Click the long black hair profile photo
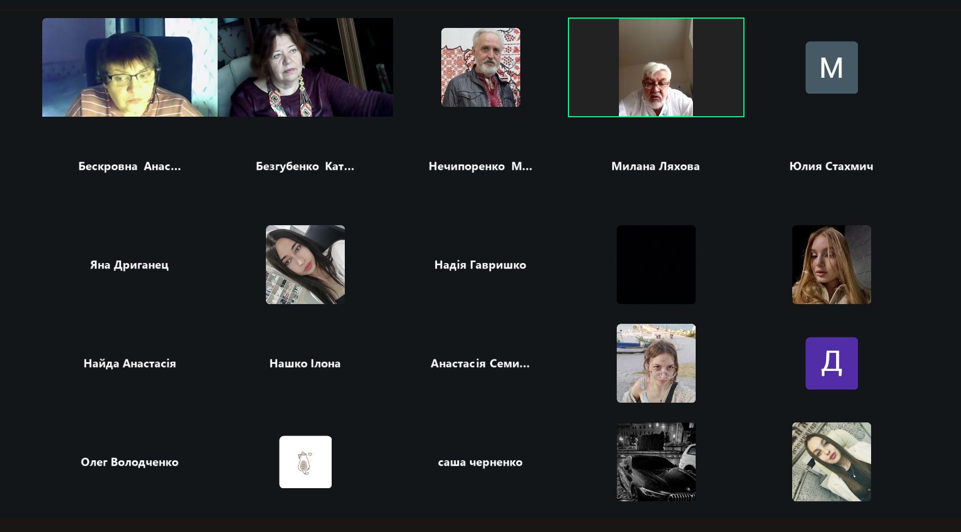The image size is (961, 532). click(x=305, y=265)
